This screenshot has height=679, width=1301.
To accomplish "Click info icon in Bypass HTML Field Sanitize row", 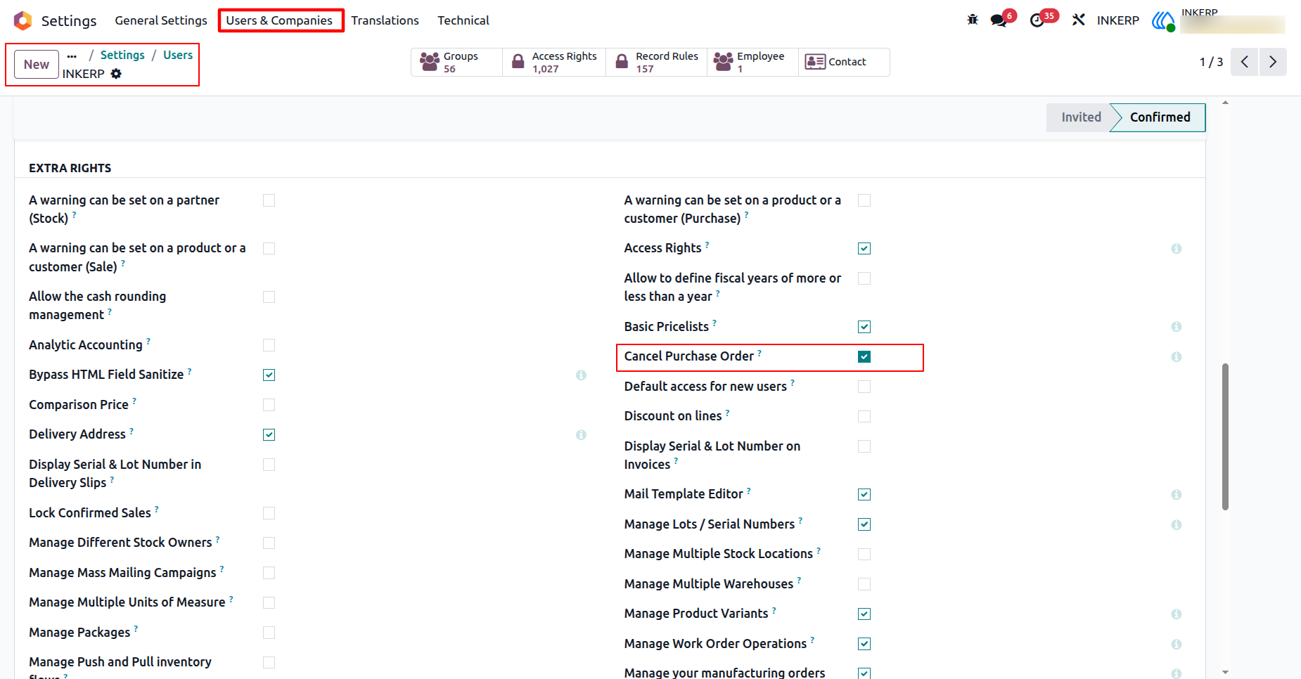I will (x=581, y=375).
